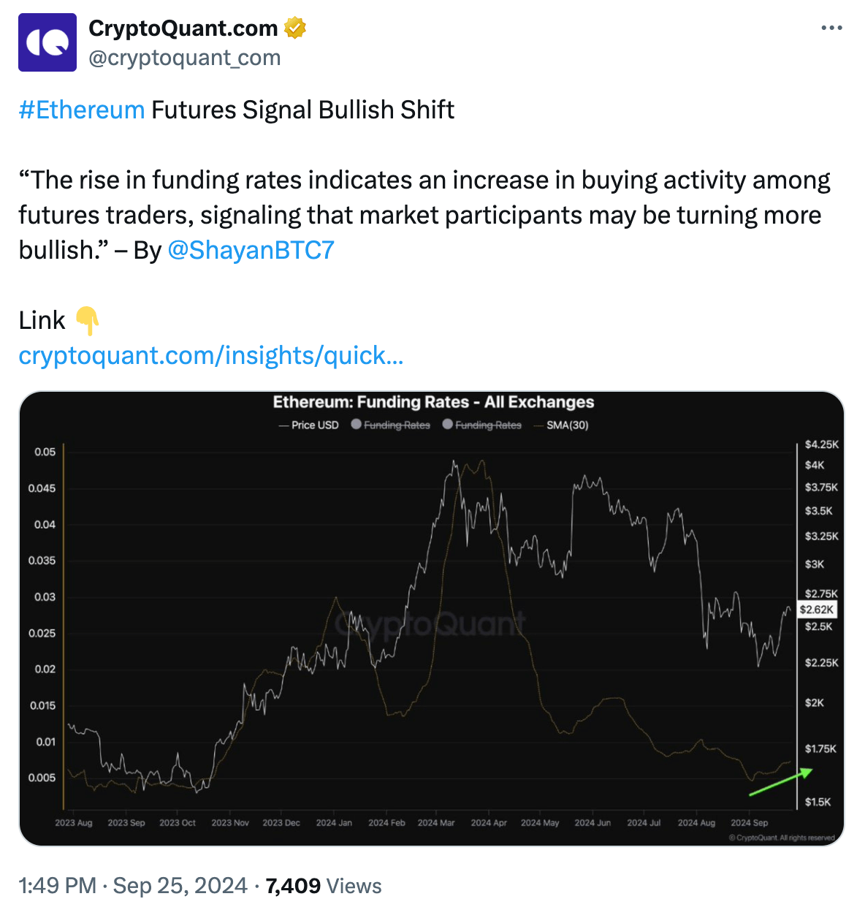Viewport: 865px width, 918px height.
Task: Open the #Ethereum hashtag
Action: [x=80, y=110]
